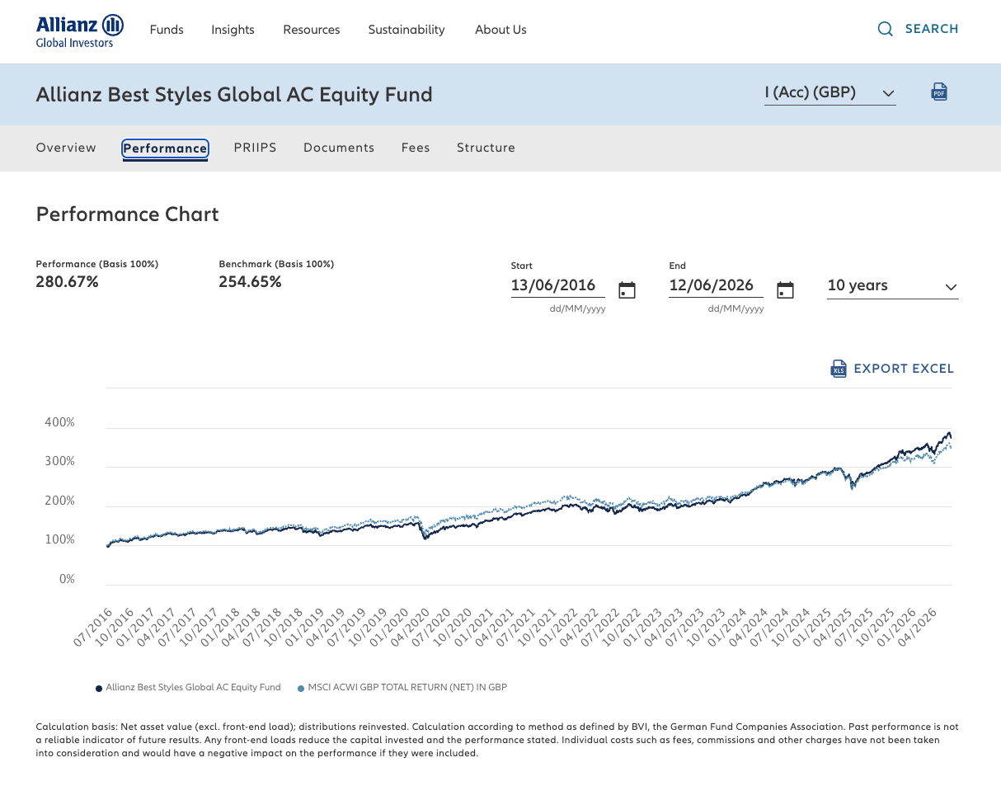Click the Benchmark (Basis 100%) label
This screenshot has height=800, width=1001.
276,264
